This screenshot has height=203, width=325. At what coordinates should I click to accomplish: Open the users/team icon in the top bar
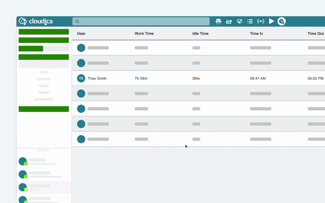(218, 21)
